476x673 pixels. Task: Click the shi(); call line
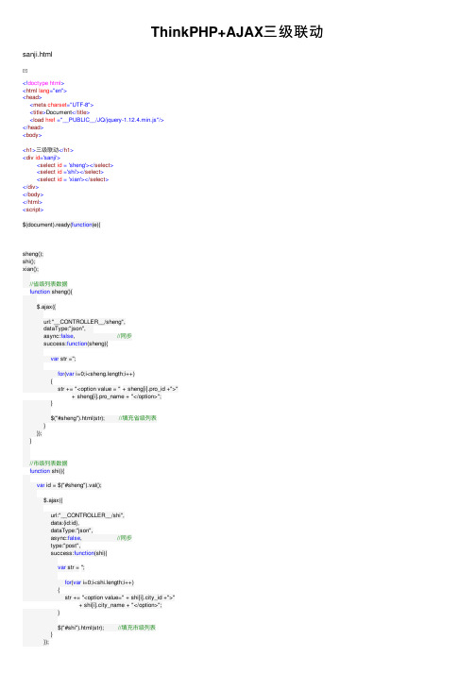(28, 261)
